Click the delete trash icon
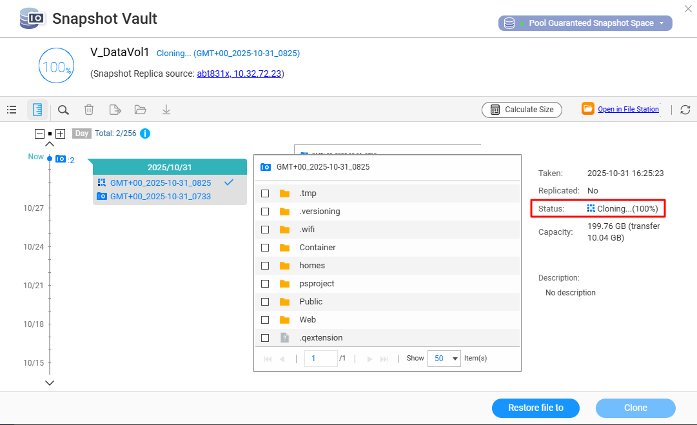The height and width of the screenshot is (425, 697). point(89,110)
